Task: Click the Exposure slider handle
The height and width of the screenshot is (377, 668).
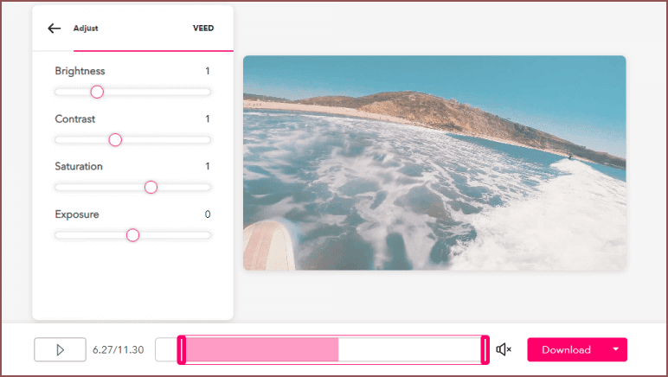Action: (x=132, y=235)
